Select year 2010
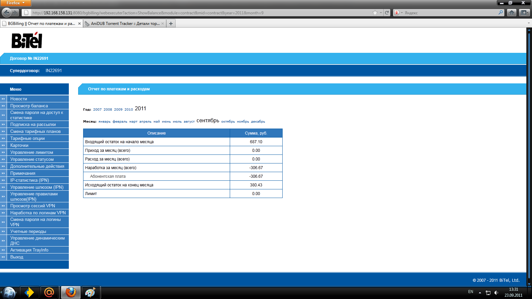Screen dimensions: 532x299 click(129, 109)
